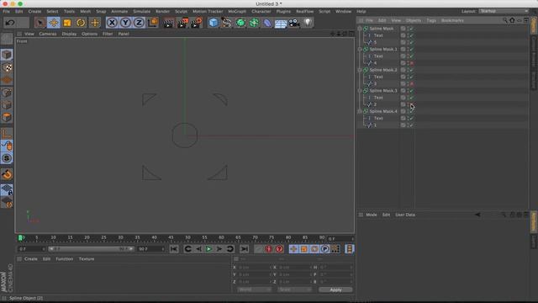Viewport: 538px width, 303px height.
Task: Toggle enable check for spline 5
Action: (412, 42)
